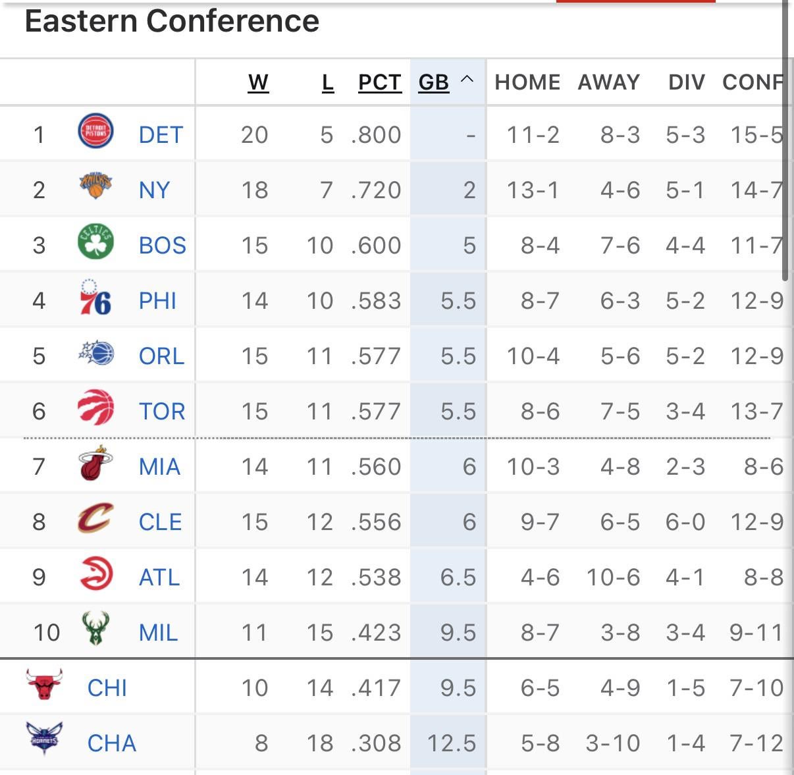Open the Charlotte Hornets logo
The width and height of the screenshot is (794, 775).
(44, 739)
